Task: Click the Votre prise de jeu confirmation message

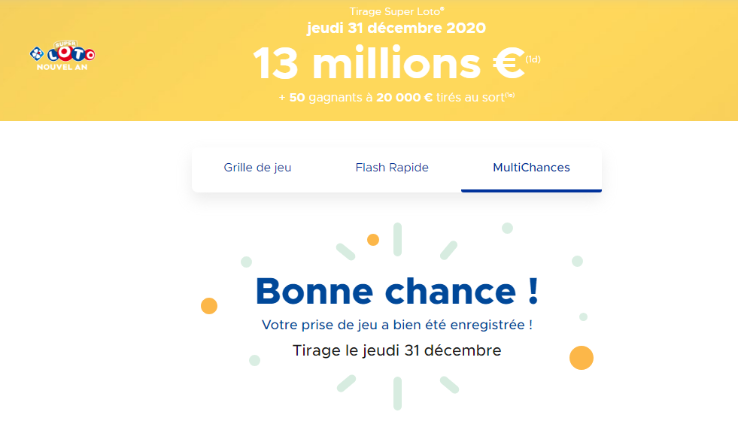Action: click(396, 325)
